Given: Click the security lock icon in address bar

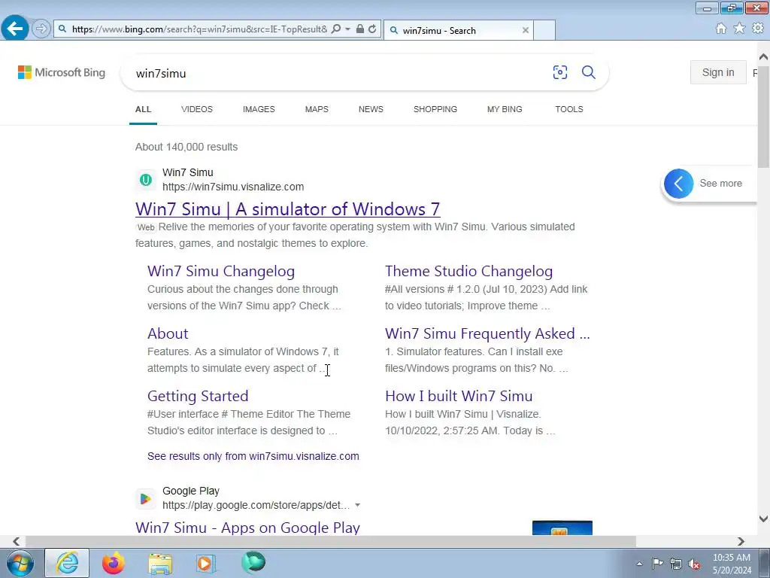Looking at the screenshot, I should click(x=360, y=29).
